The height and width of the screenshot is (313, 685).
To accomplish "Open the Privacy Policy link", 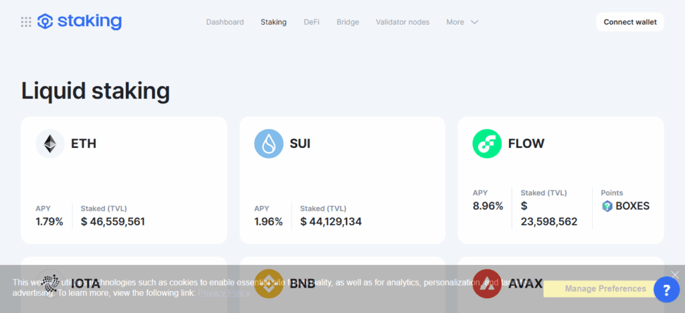I will point(224,293).
